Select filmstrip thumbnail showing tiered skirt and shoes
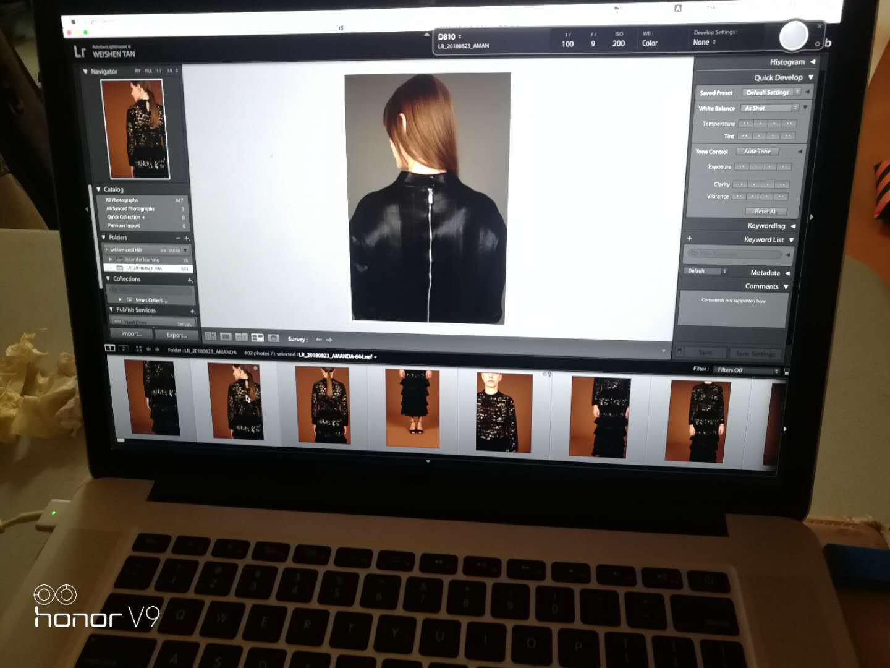This screenshot has width=890, height=668. 412,408
